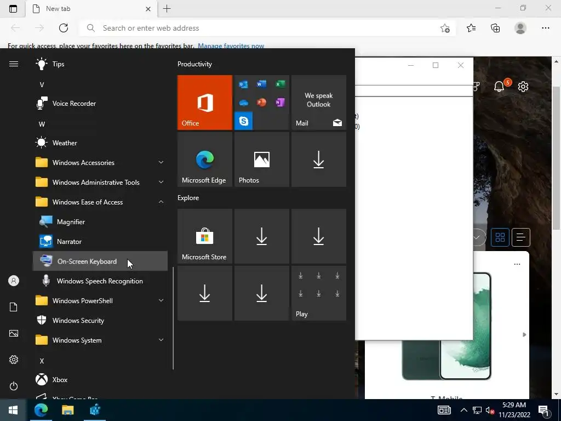Open Windows Speech Recognition
Viewport: 561px width, 421px height.
pyautogui.click(x=100, y=281)
